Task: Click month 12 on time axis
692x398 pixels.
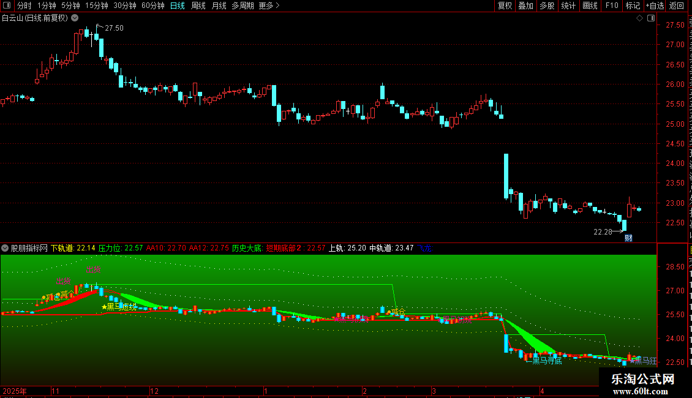Action: (154, 391)
